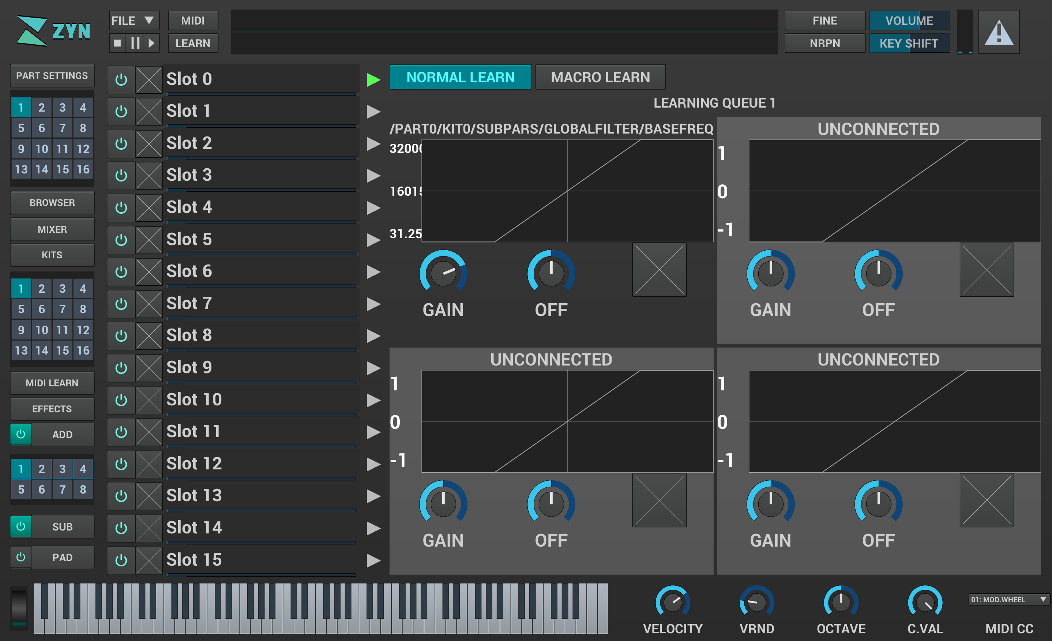1052x641 pixels.
Task: Click the stop playback button
Action: (117, 43)
